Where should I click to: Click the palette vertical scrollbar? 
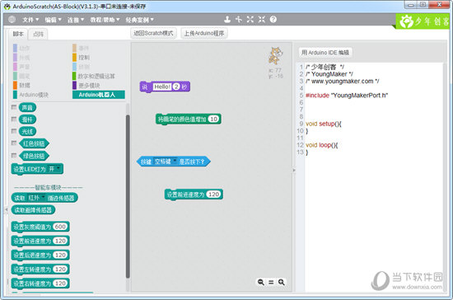128,196
